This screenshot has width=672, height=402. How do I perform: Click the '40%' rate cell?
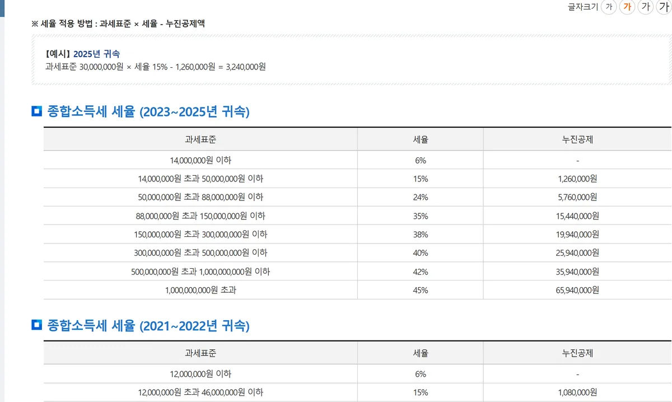point(421,253)
